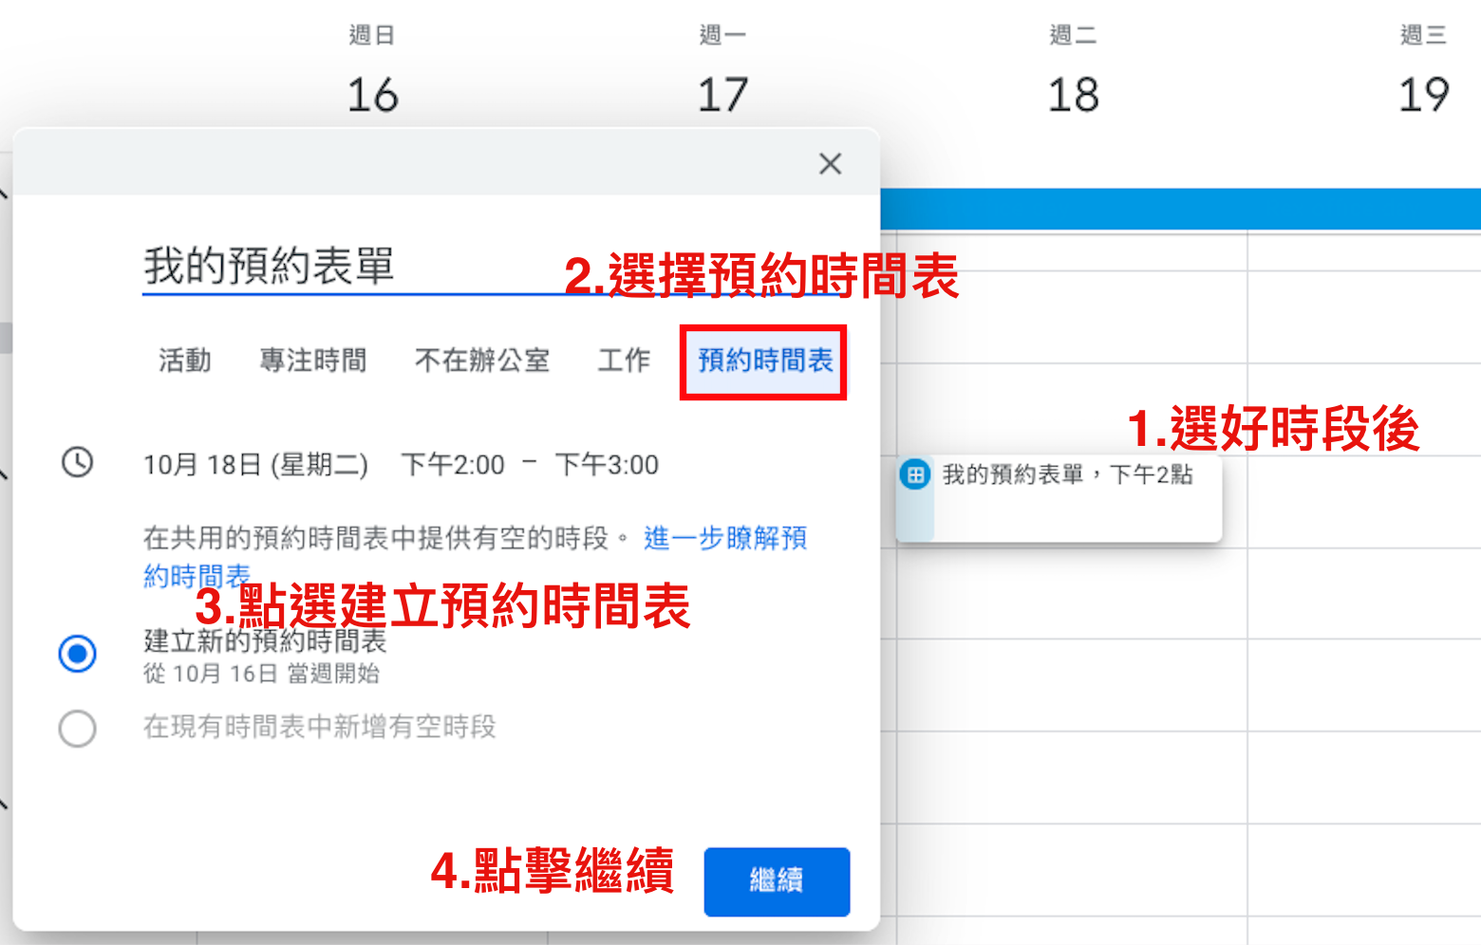The width and height of the screenshot is (1481, 945).
Task: Switch to the 不在辦公室 tab
Action: click(x=481, y=361)
